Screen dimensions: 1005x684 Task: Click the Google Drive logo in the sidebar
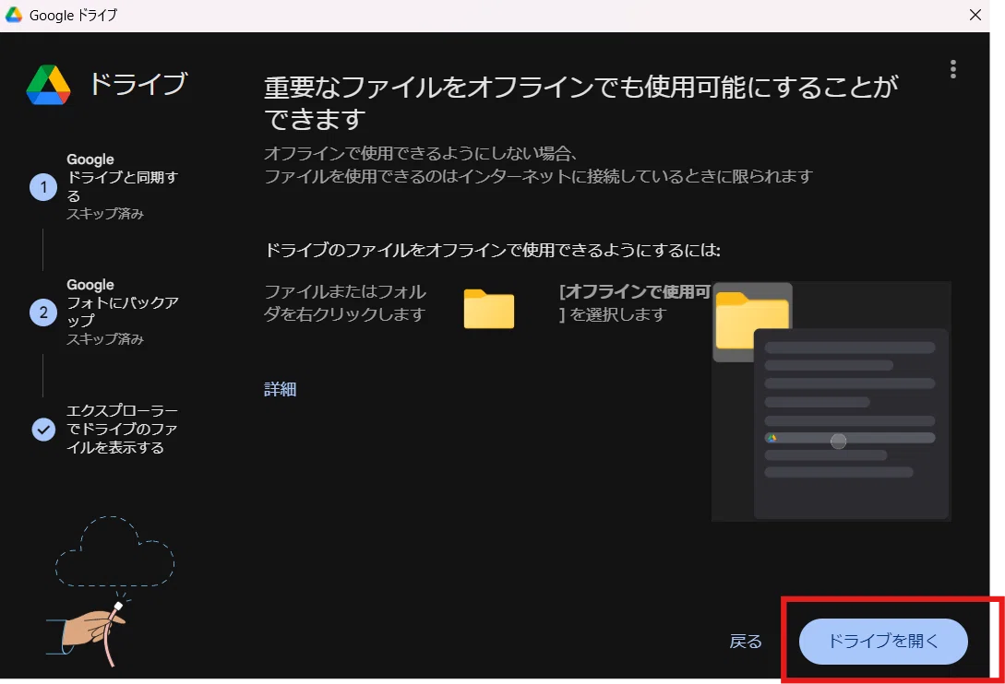pyautogui.click(x=48, y=85)
